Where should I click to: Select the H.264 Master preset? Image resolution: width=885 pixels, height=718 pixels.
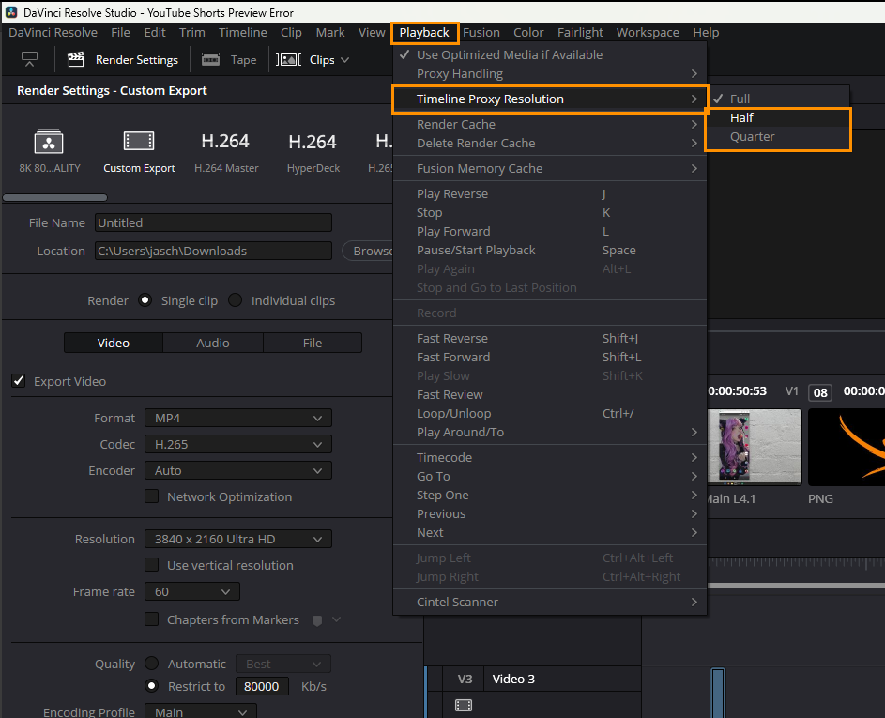pyautogui.click(x=226, y=151)
